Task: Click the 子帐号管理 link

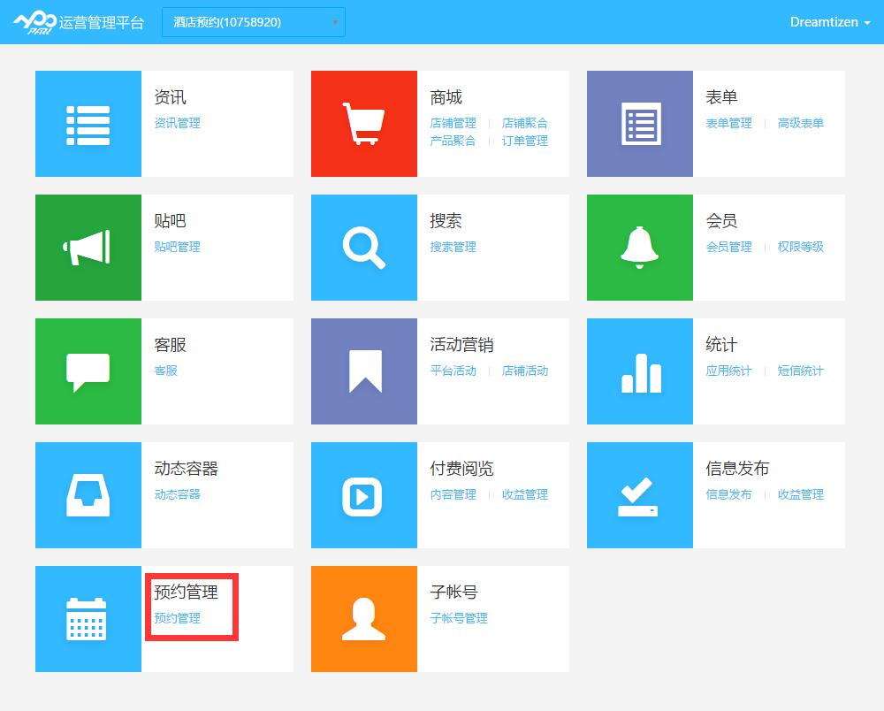Action: point(459,618)
